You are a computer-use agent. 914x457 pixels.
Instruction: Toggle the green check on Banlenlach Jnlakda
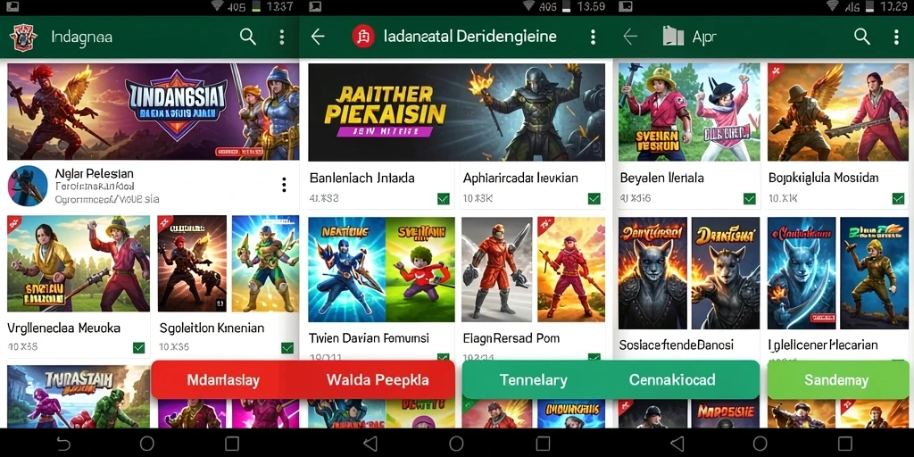pyautogui.click(x=444, y=199)
